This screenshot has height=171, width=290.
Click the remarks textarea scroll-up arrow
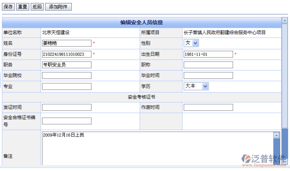coord(276,135)
